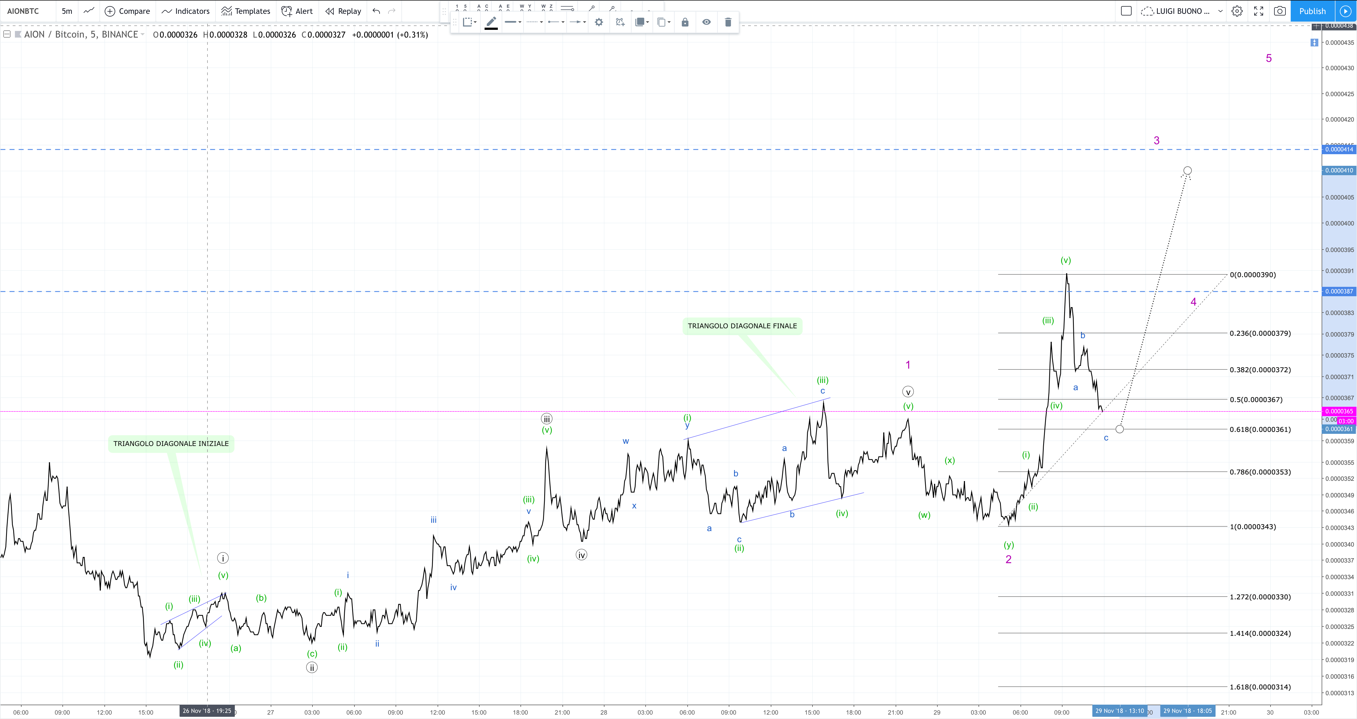Select the Elliott 12345 wave tool

pos(461,7)
